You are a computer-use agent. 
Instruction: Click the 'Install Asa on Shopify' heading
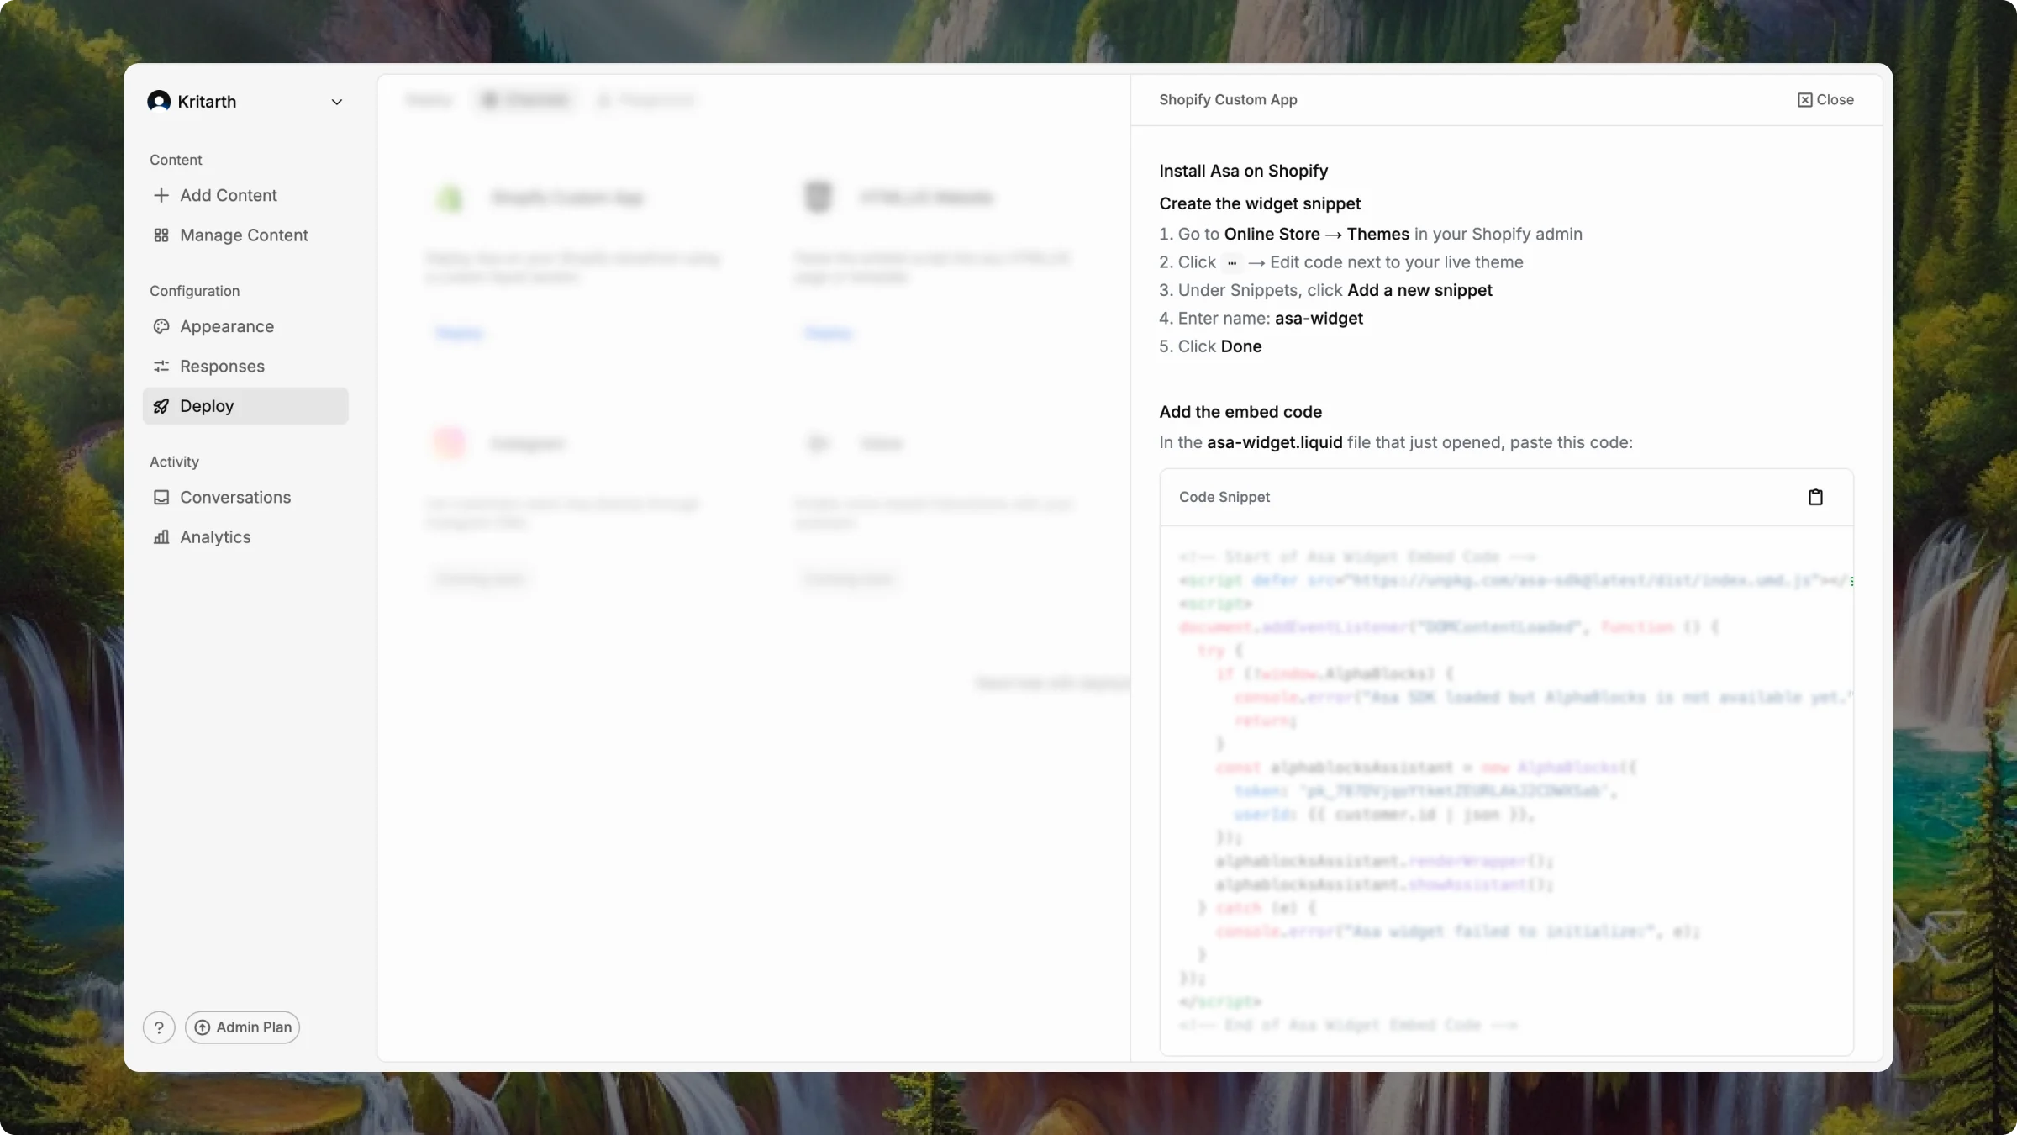pyautogui.click(x=1243, y=171)
